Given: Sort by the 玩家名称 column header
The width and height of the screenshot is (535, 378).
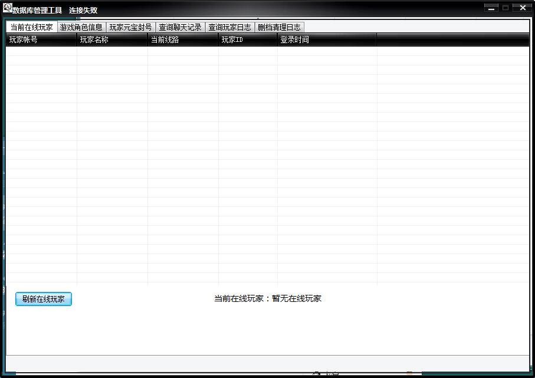Looking at the screenshot, I should pyautogui.click(x=112, y=40).
